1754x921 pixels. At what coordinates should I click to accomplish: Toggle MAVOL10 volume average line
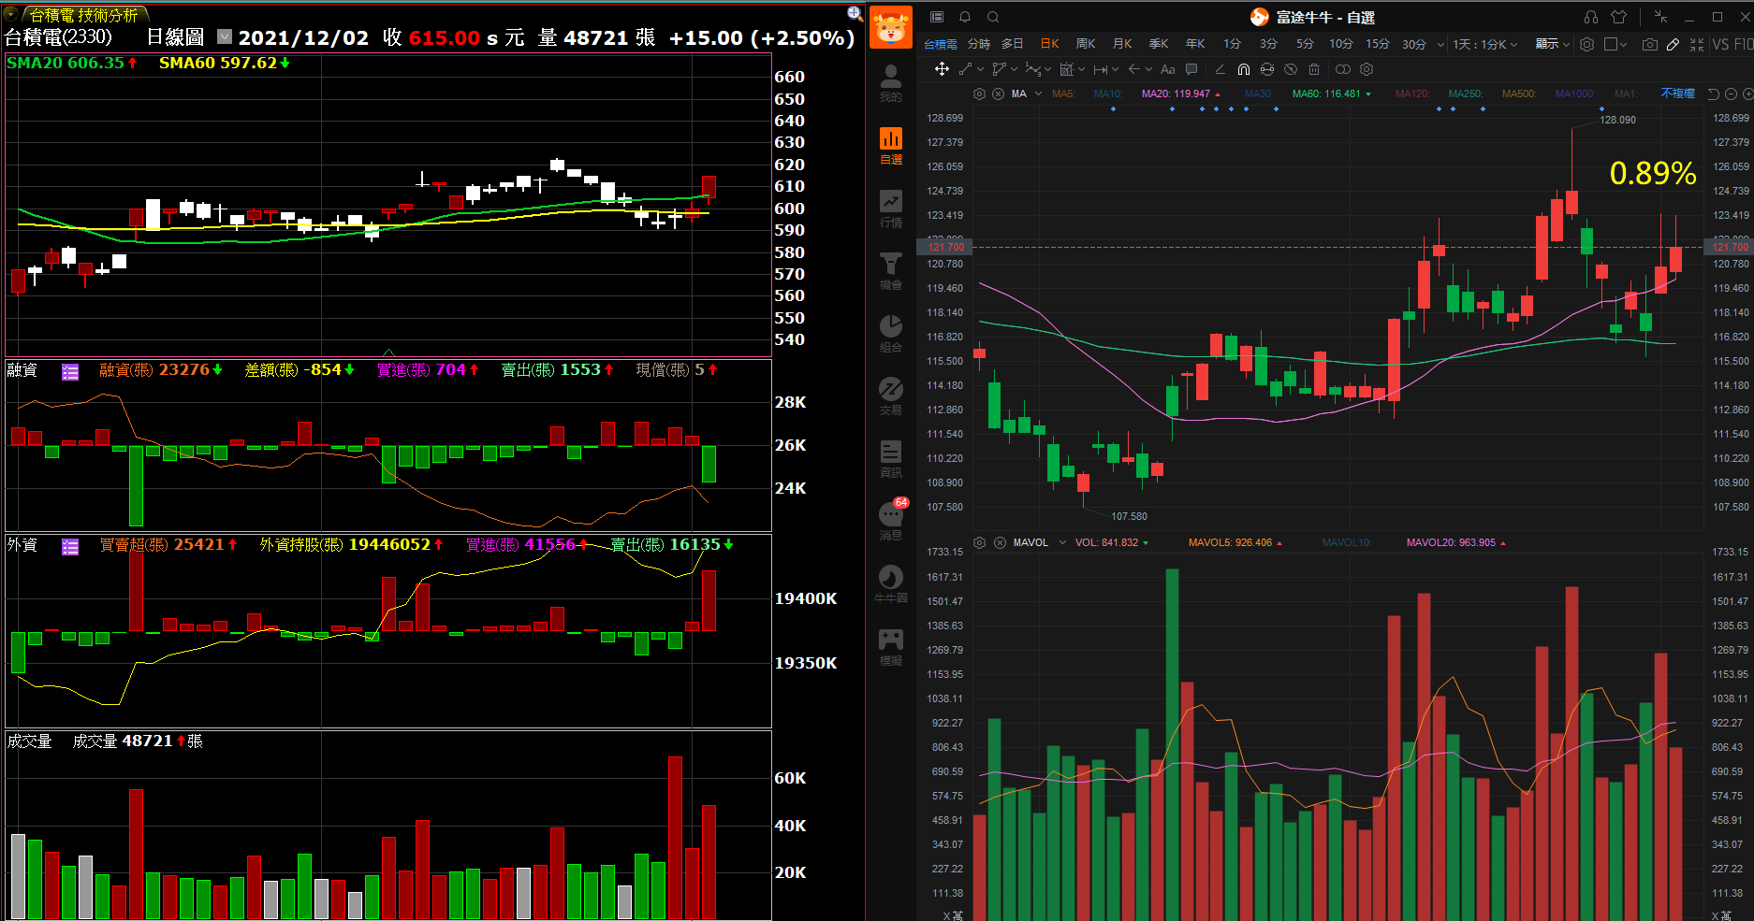(x=1347, y=542)
